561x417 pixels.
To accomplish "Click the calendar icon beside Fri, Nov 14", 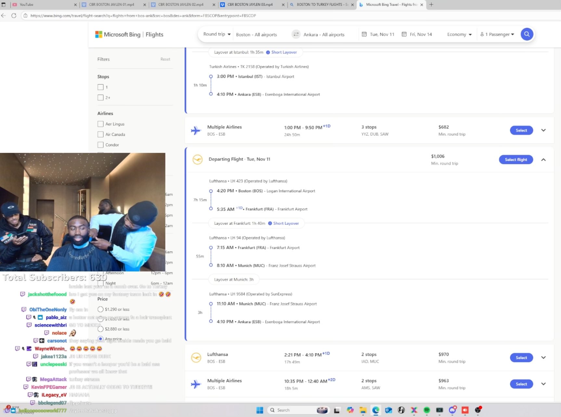I will tap(404, 34).
